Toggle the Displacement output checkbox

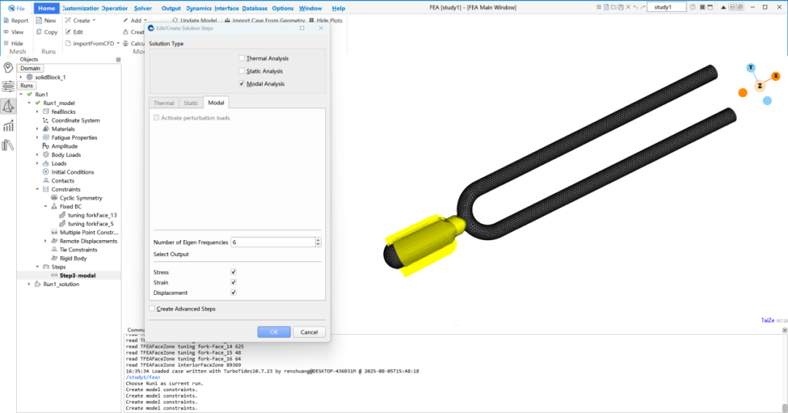pos(233,293)
